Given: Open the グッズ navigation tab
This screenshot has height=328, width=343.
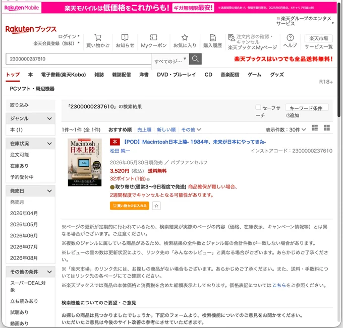Looking at the screenshot, I should click(x=277, y=75).
